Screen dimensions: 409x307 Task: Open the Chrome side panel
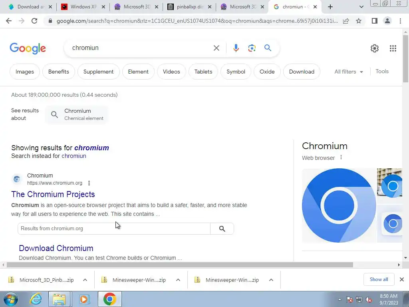click(x=375, y=21)
